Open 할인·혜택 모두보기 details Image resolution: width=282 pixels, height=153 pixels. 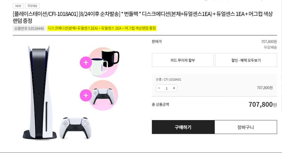(246, 60)
